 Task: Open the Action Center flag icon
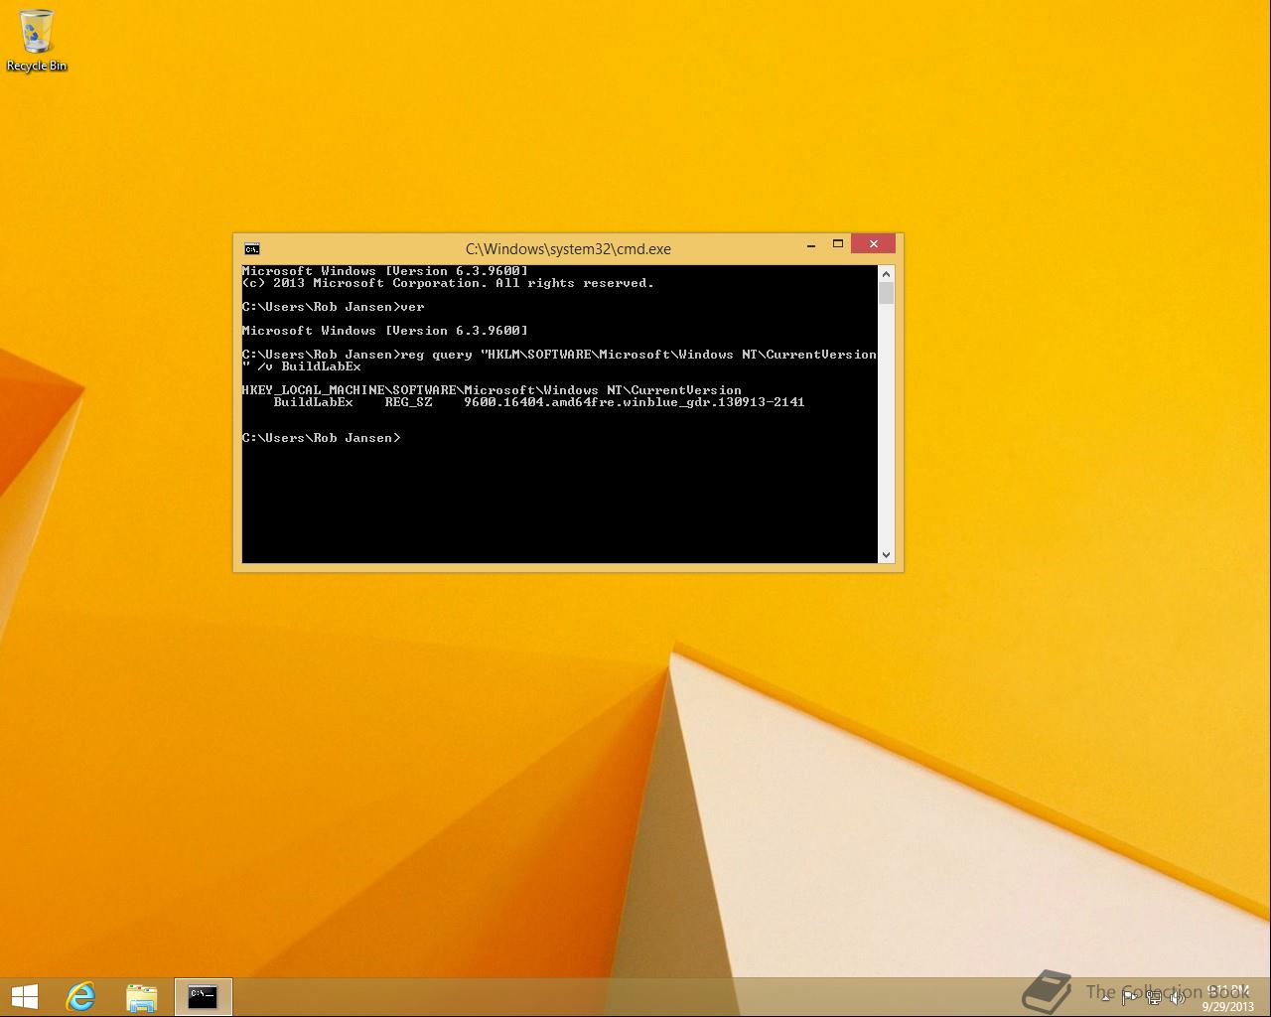pos(1130,997)
